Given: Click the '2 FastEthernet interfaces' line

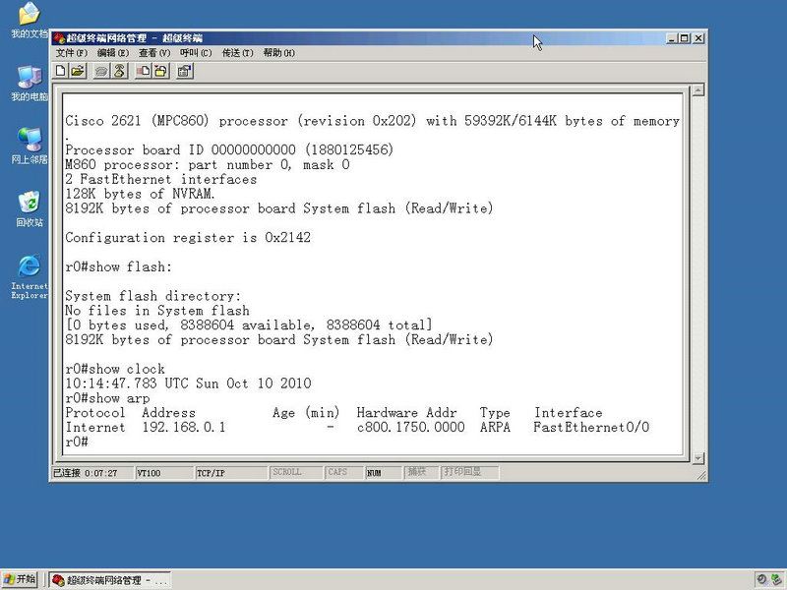Looking at the screenshot, I should tap(160, 180).
